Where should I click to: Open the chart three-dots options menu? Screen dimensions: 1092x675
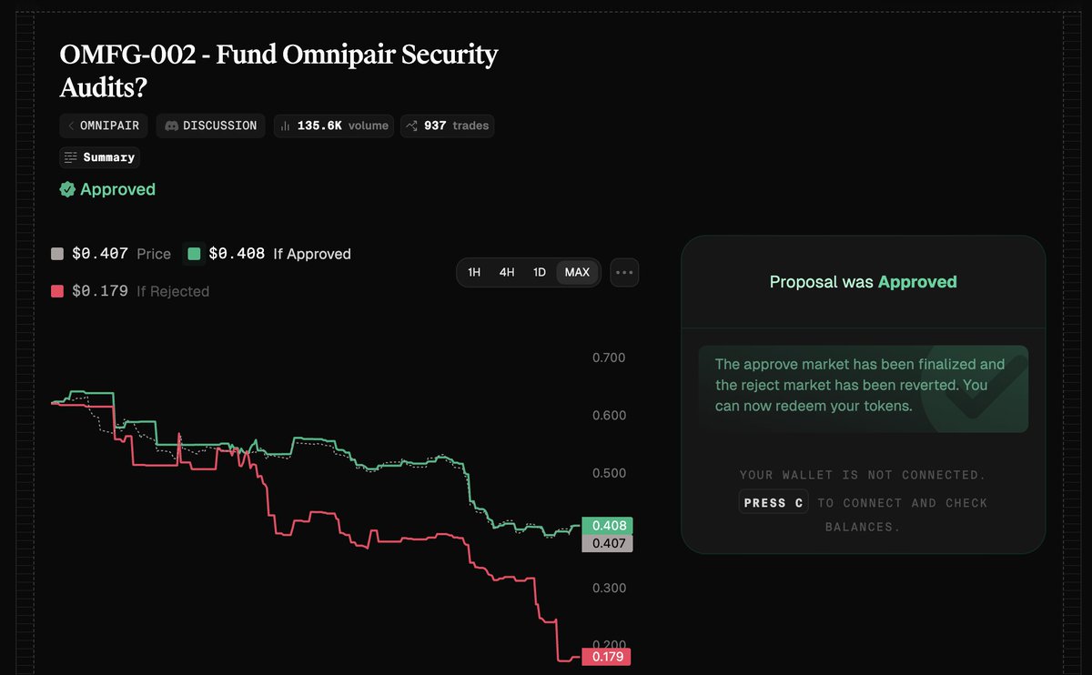pyautogui.click(x=624, y=272)
